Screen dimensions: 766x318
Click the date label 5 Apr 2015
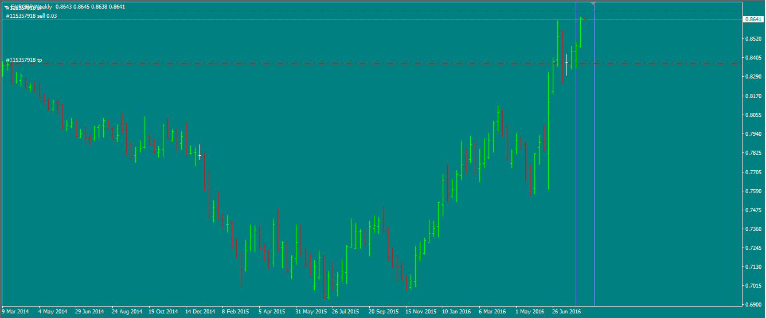point(272,312)
